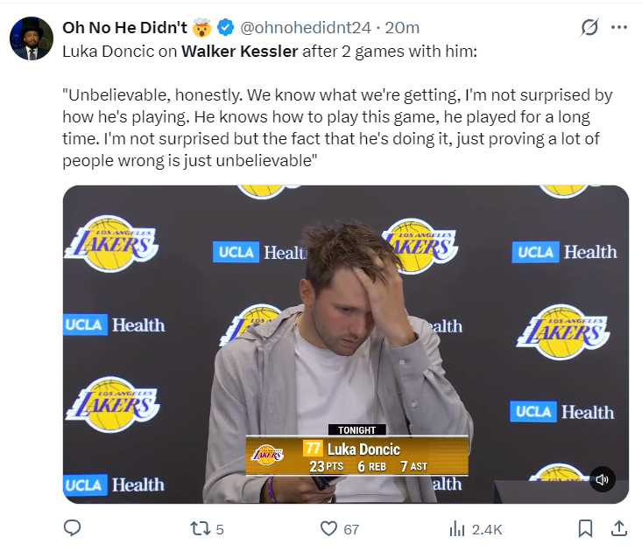The width and height of the screenshot is (642, 551).
Task: Open Oh No He Didn't profile picture
Action: coord(32,38)
